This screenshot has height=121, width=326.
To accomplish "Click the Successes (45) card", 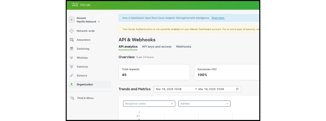I will click(x=227, y=72).
